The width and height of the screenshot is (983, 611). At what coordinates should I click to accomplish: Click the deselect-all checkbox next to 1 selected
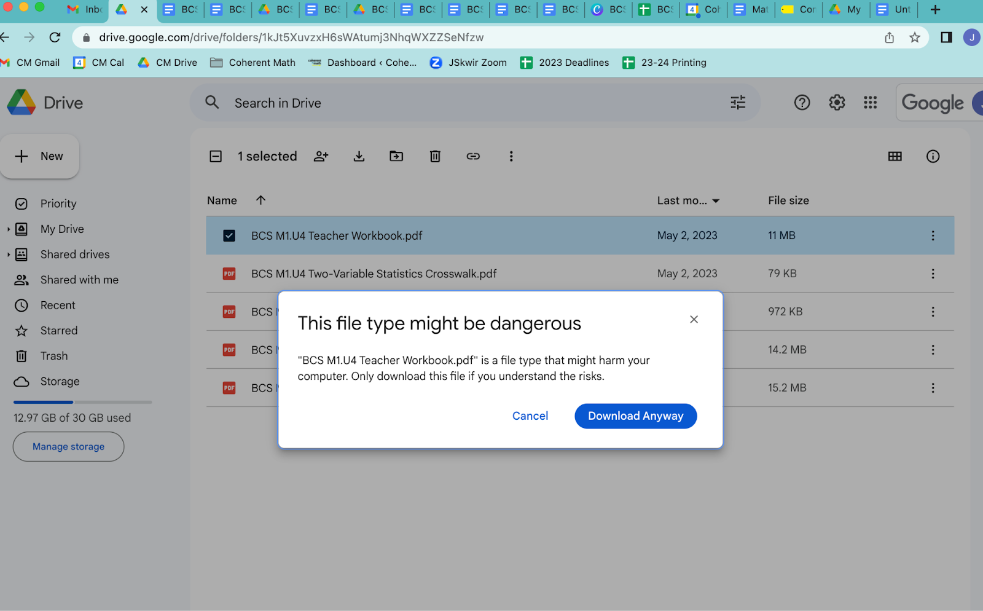coord(216,156)
